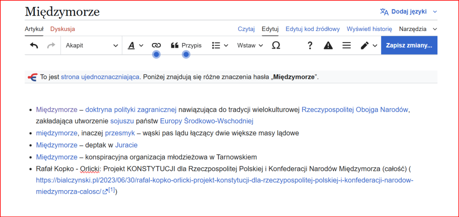Open page options hamburger menu icon
Image resolution: width=459 pixels, height=217 pixels.
[346, 45]
